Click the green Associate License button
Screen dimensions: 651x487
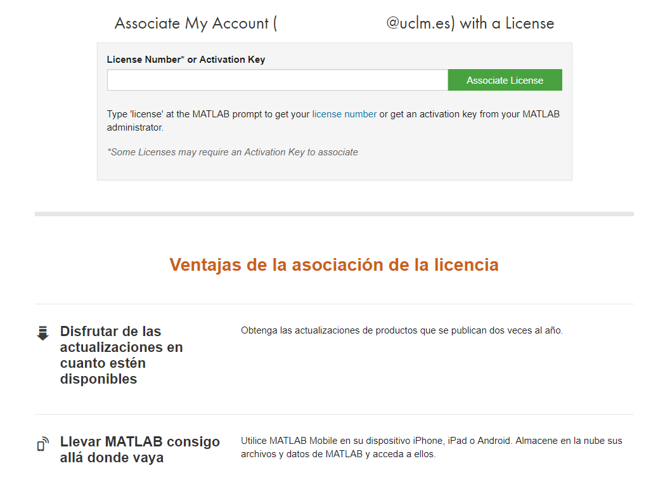coord(505,80)
